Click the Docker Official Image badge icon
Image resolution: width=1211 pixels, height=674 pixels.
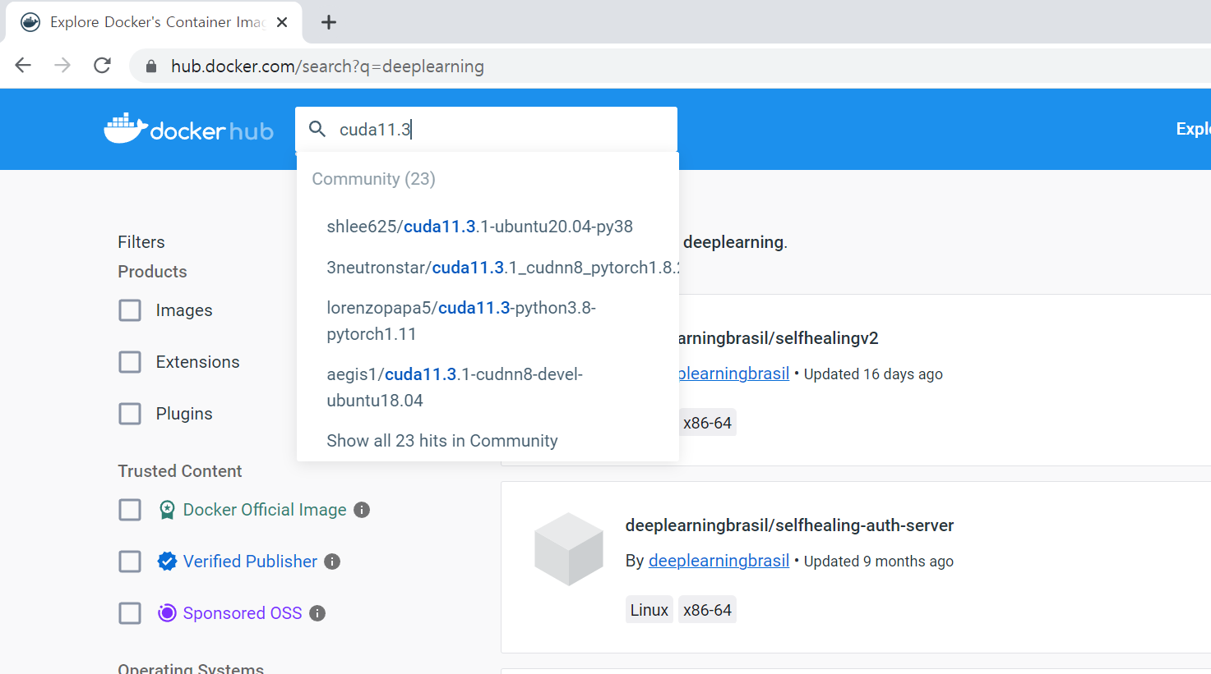point(167,510)
